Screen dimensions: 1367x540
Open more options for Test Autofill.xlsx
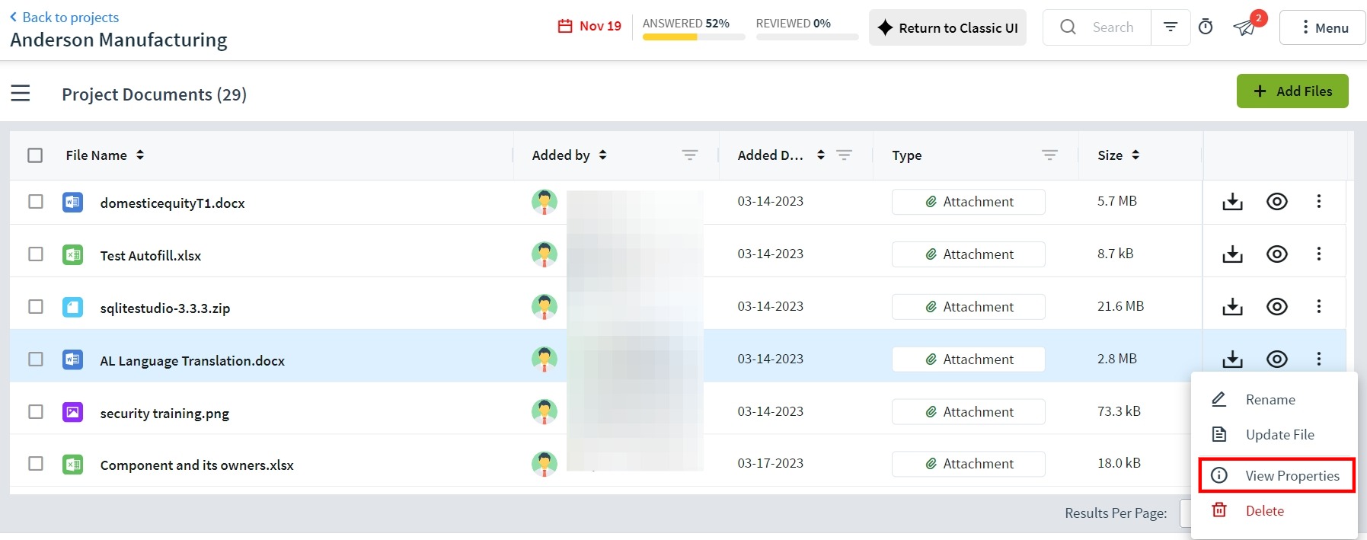tap(1319, 254)
